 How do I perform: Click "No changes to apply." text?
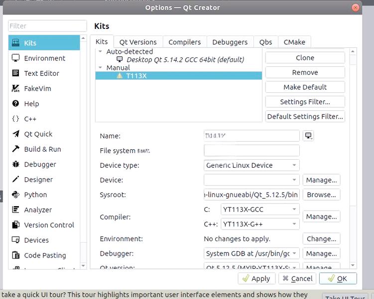(x=237, y=239)
